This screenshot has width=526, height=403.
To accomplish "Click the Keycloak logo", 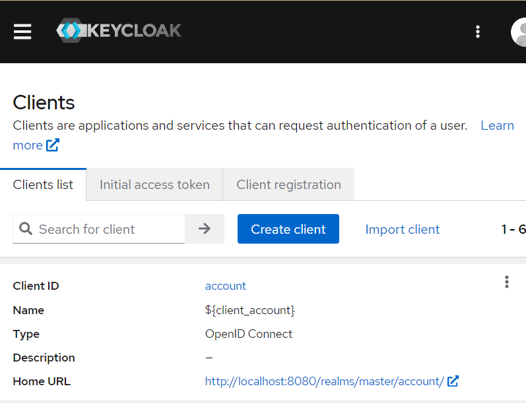I will 119,31.
